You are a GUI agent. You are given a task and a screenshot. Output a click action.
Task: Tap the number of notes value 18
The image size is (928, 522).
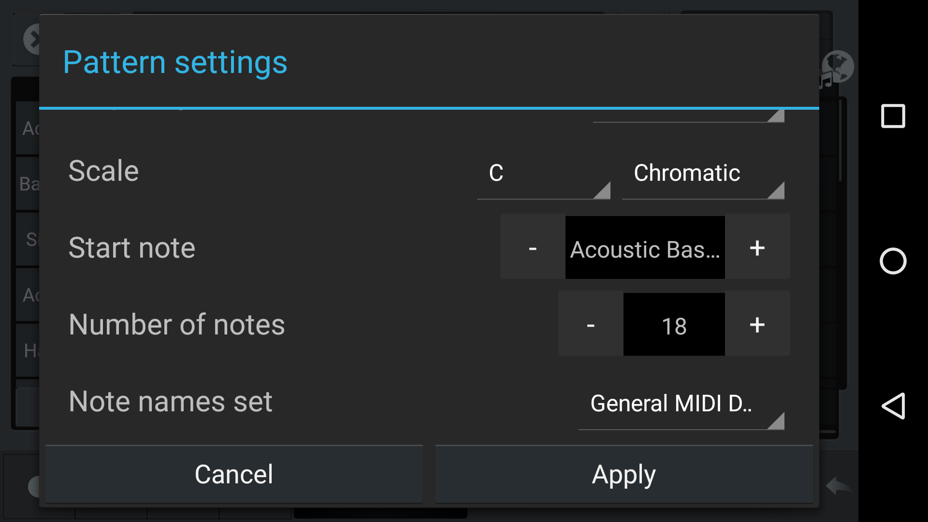(x=674, y=324)
